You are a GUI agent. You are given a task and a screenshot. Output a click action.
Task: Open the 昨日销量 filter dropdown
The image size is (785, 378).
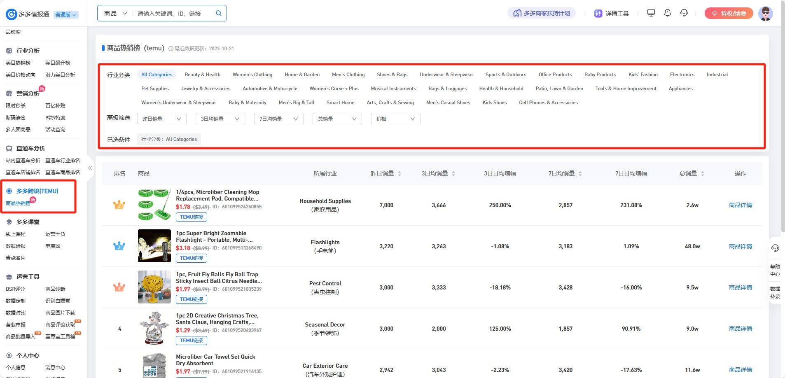coord(161,119)
